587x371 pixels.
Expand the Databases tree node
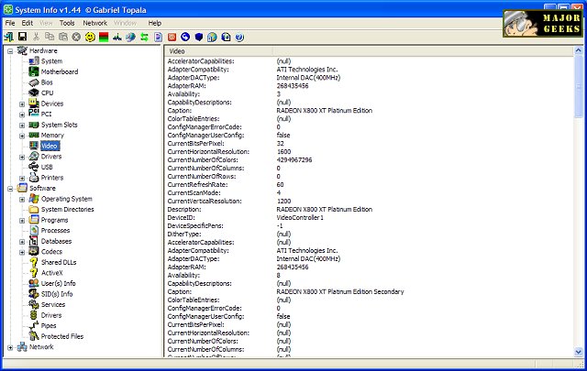point(22,242)
